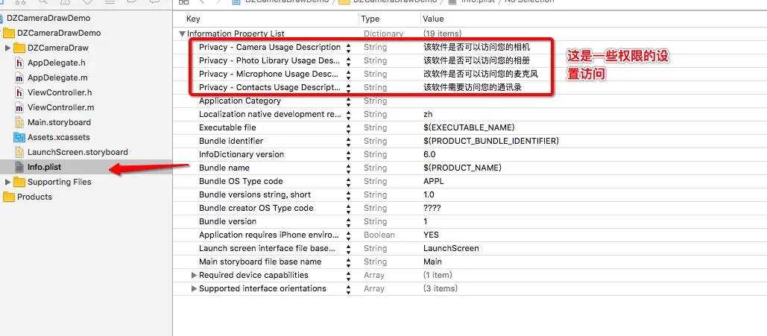Click the header-file icon beside AppDelegate.h
Screen dimensions: 767x336
tap(19, 63)
